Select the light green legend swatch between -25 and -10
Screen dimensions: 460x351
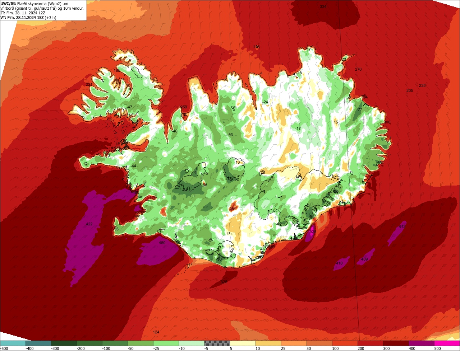click(166, 343)
